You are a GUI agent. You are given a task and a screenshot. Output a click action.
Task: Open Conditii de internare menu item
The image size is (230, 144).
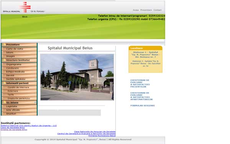[x=19, y=87]
